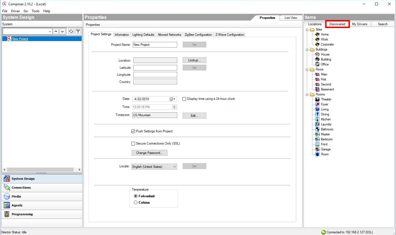Switch to ZigBee Configuration tab

tap(198, 35)
